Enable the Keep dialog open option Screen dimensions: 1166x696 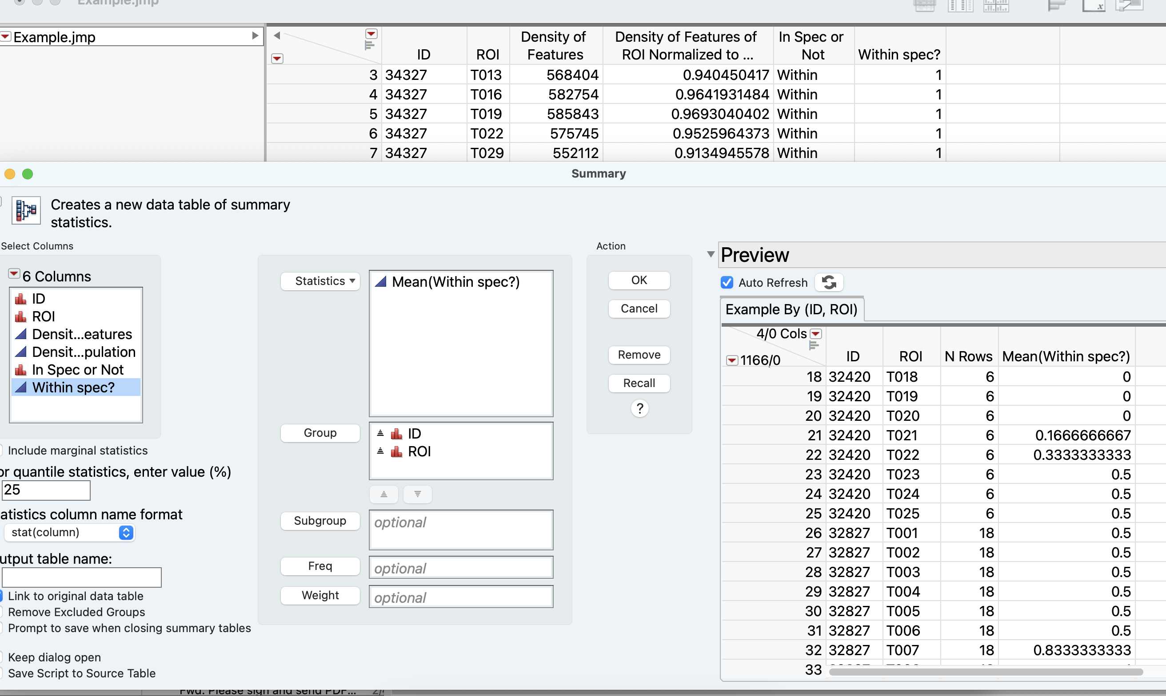click(2, 656)
